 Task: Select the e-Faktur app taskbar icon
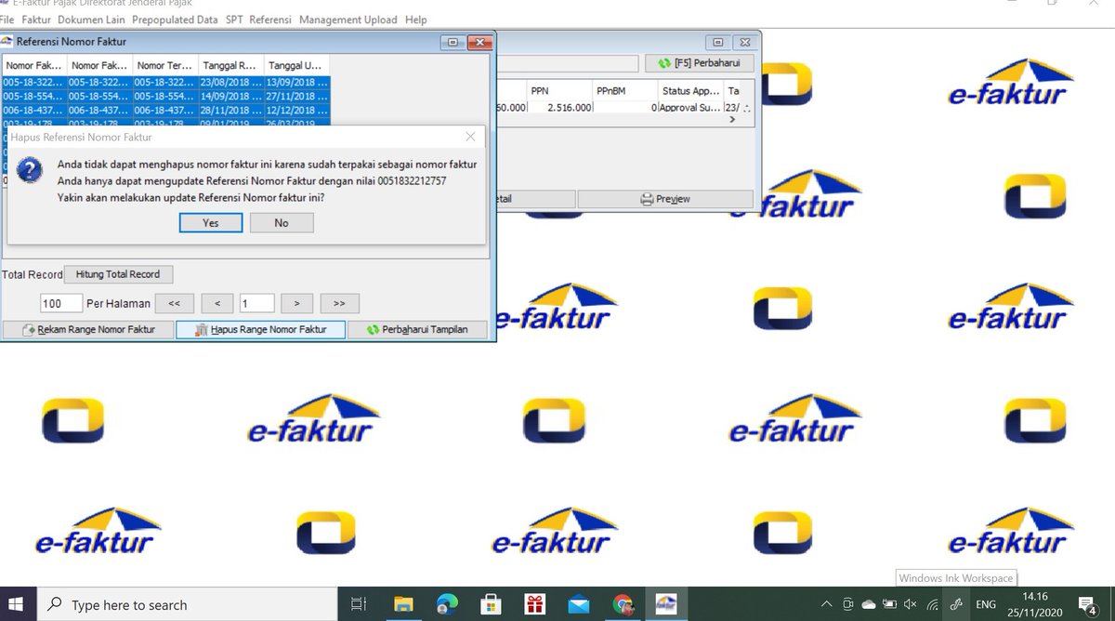(666, 604)
